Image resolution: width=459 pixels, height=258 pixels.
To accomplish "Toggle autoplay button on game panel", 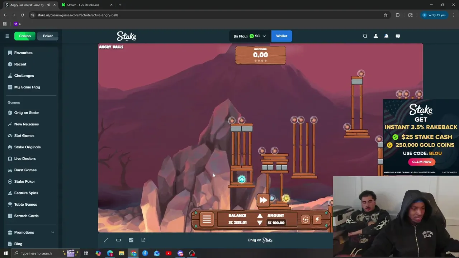I will 306,220.
